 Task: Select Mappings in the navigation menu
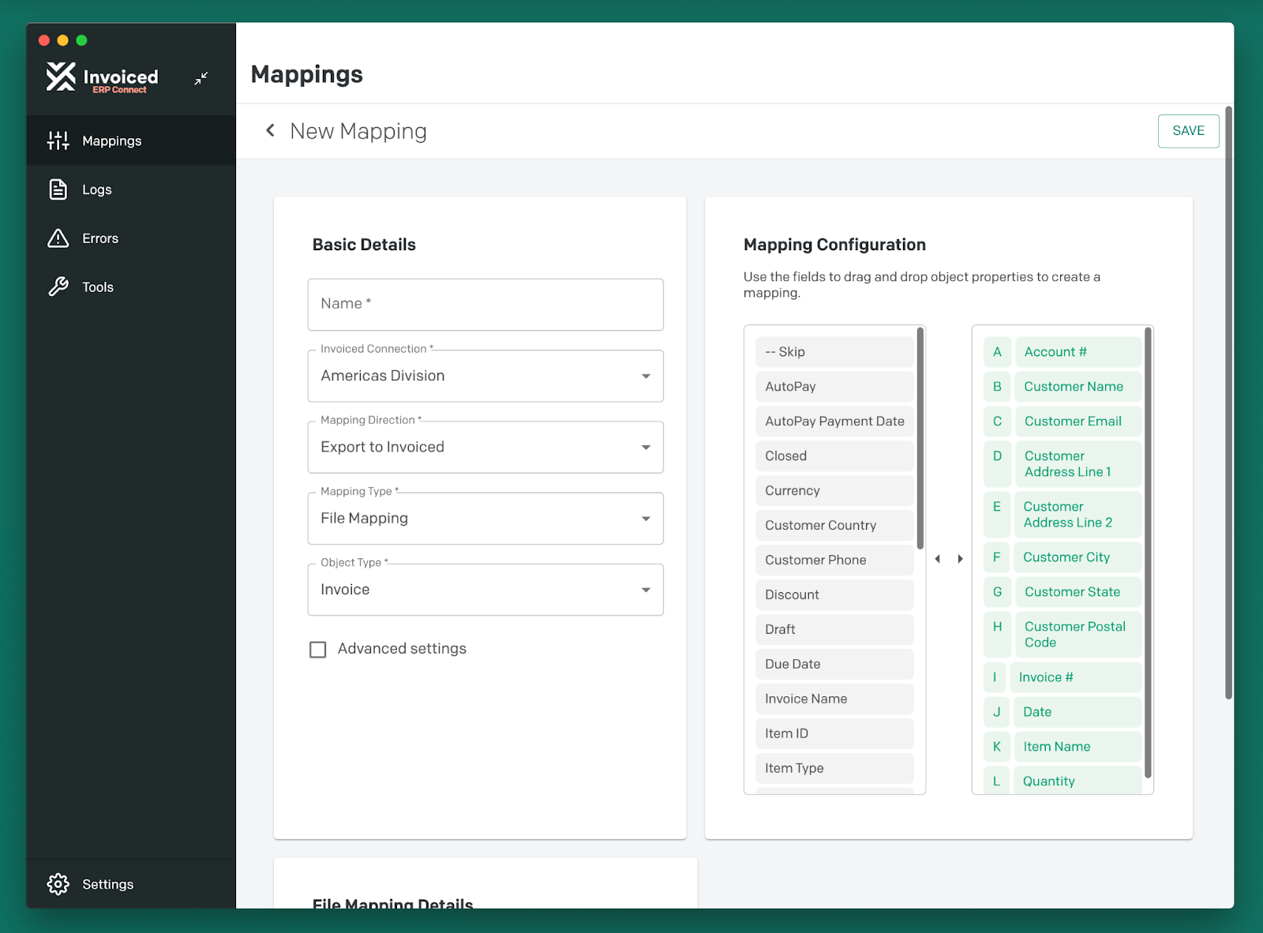(x=111, y=141)
